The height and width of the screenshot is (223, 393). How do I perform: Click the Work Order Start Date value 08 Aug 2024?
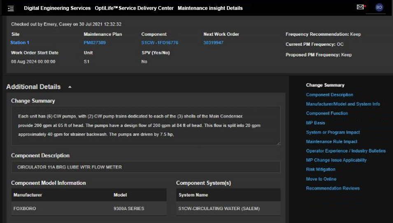pos(33,61)
